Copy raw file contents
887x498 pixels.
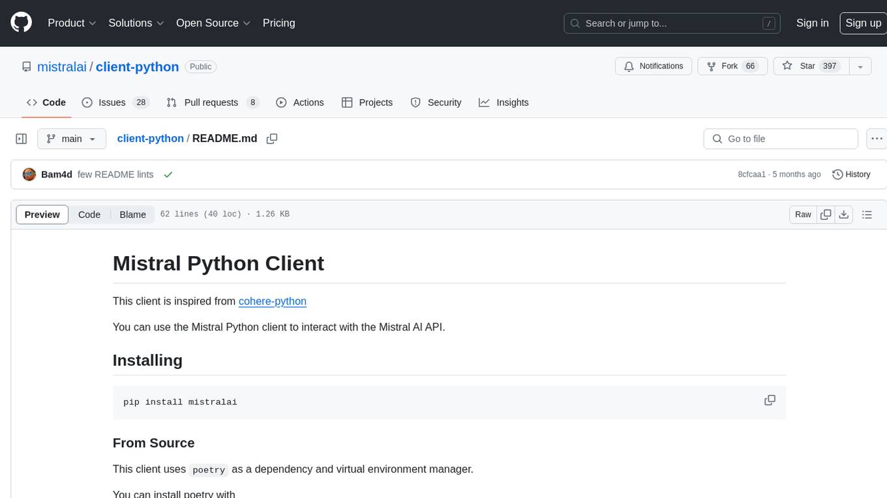[826, 214]
